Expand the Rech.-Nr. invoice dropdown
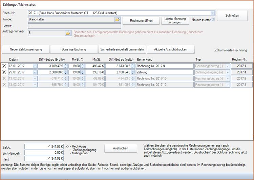This screenshot has height=180, width=254. pos(213,13)
